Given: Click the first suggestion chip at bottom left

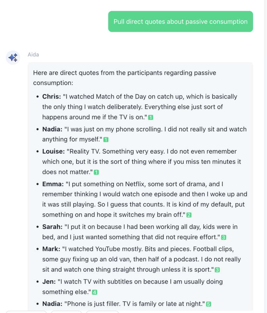Looking at the screenshot, I should pyautogui.click(x=26, y=312).
